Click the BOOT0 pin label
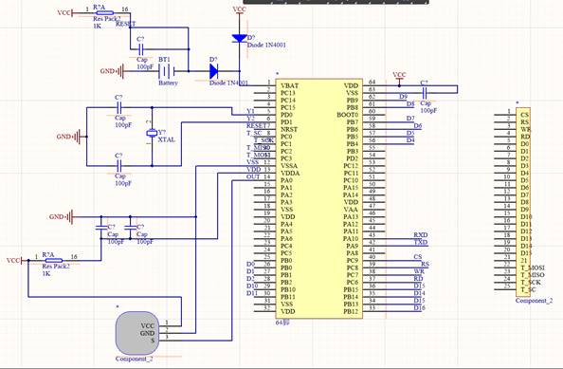Viewport: 563px width, 369px height. coord(347,115)
